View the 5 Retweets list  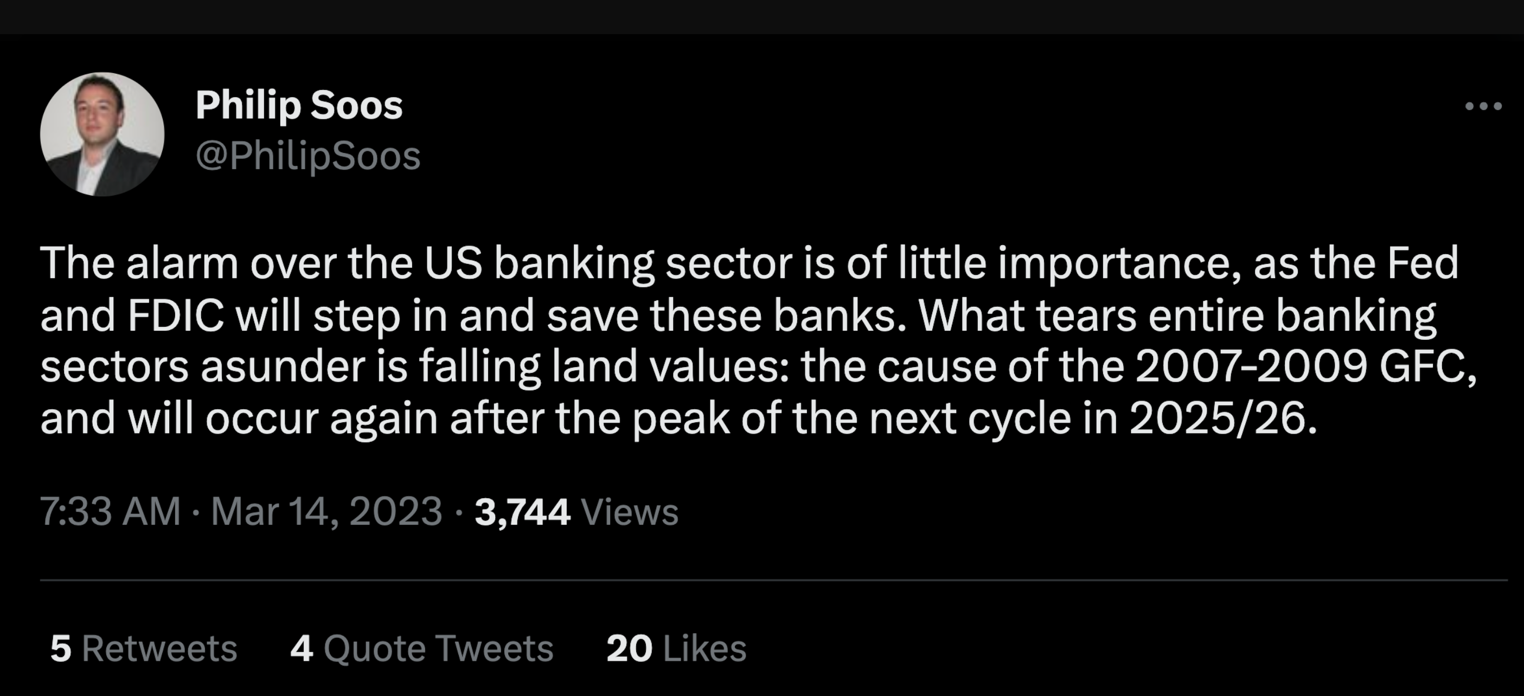(x=143, y=649)
